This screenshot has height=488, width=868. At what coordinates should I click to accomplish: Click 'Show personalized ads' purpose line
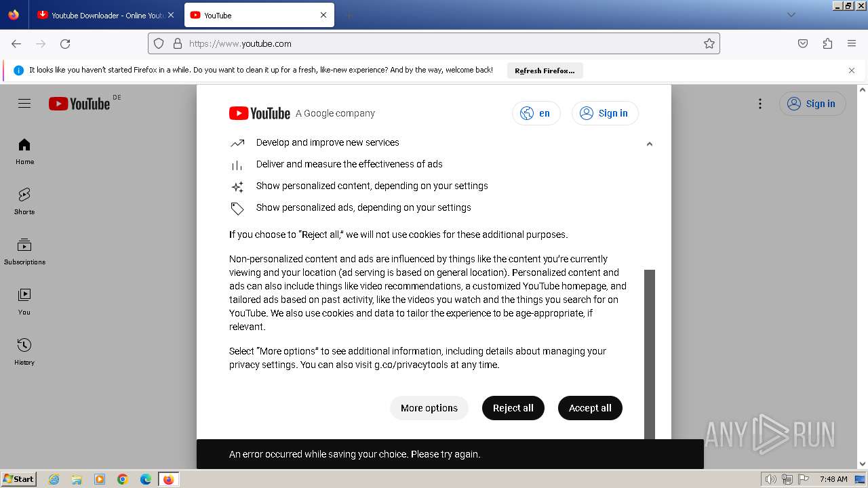(x=363, y=207)
